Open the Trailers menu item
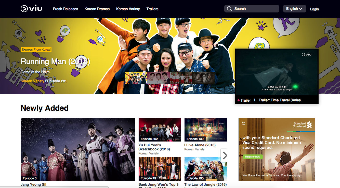Viewport: 340px width, 188px height. [x=152, y=9]
